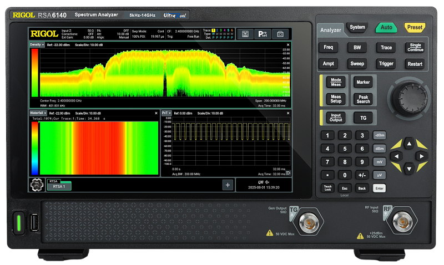Push the yellow Preset hardware key
This screenshot has height=265, width=444.
415,27
